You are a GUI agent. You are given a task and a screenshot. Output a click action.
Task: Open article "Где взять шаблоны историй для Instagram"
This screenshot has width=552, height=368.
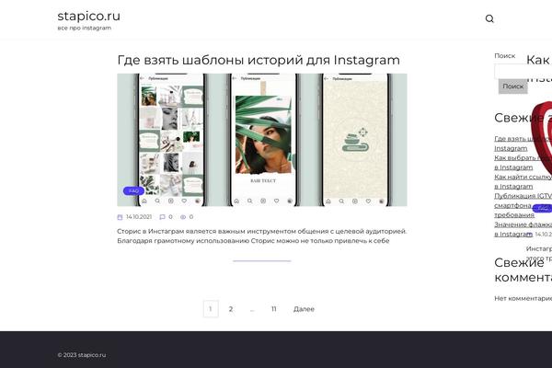(259, 60)
